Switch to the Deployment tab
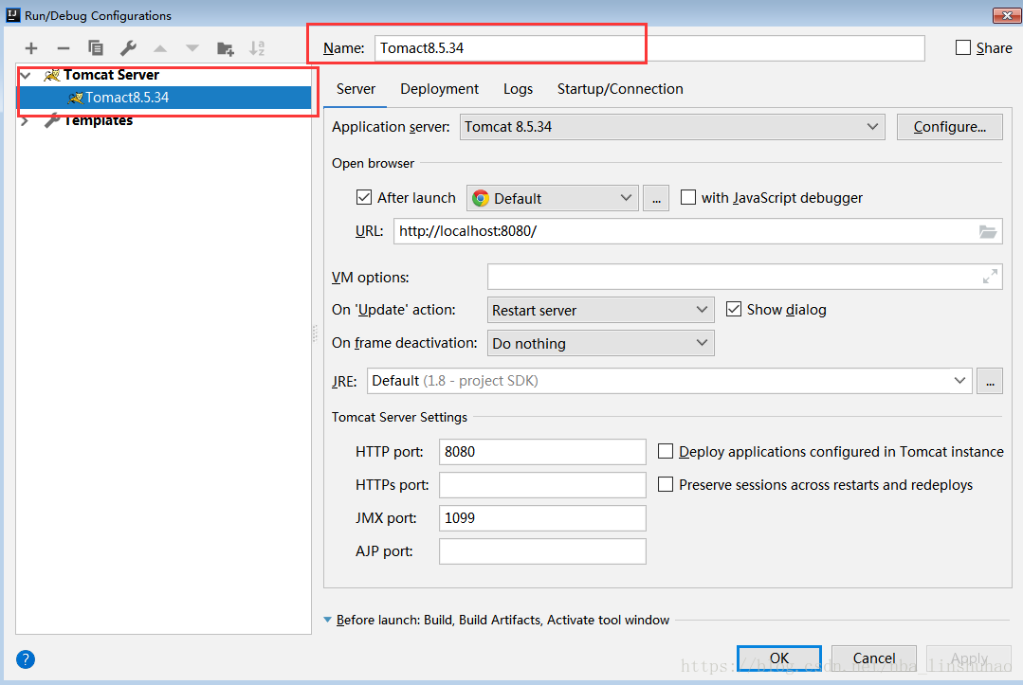1023x685 pixels. [x=439, y=89]
